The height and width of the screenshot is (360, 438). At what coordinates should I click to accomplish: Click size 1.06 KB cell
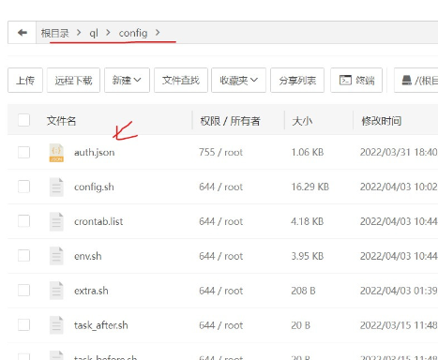coord(308,153)
